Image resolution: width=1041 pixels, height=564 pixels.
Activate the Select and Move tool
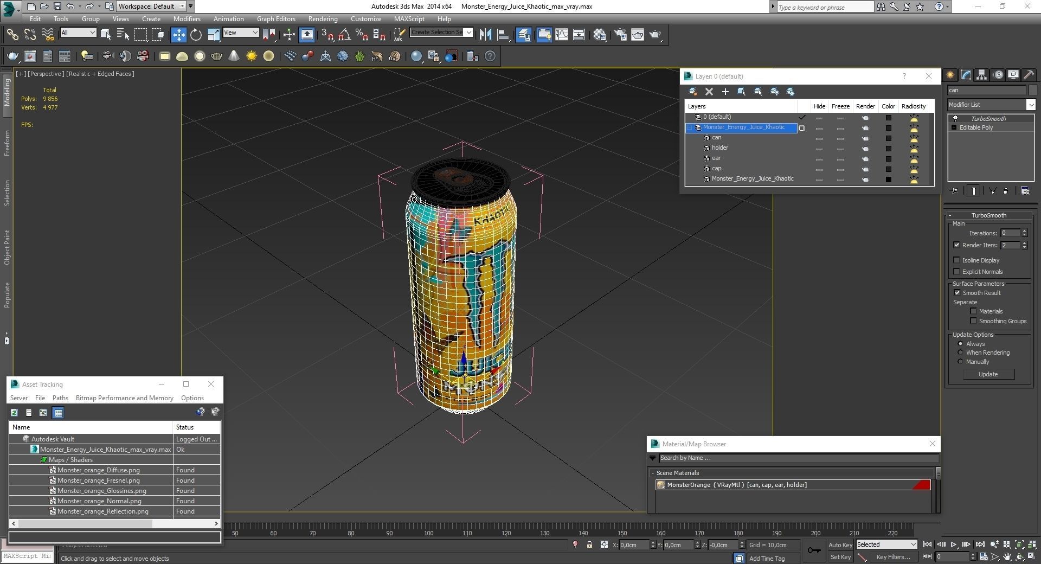tap(178, 35)
